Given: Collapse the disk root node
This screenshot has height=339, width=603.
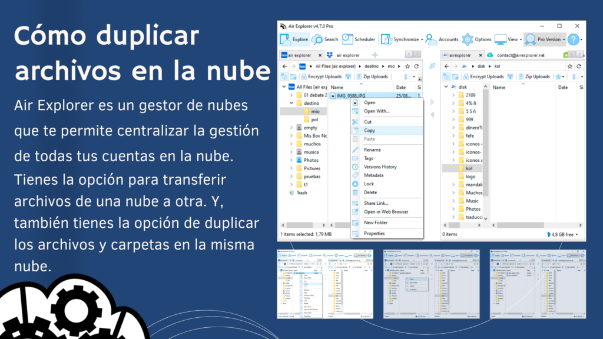Looking at the screenshot, I should (x=446, y=87).
